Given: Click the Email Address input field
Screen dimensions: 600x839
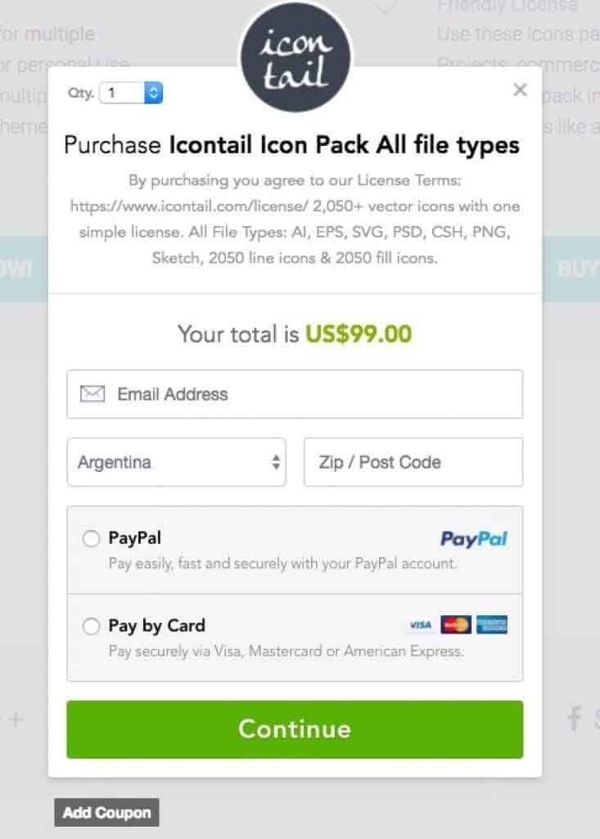Looking at the screenshot, I should click(311, 394).
